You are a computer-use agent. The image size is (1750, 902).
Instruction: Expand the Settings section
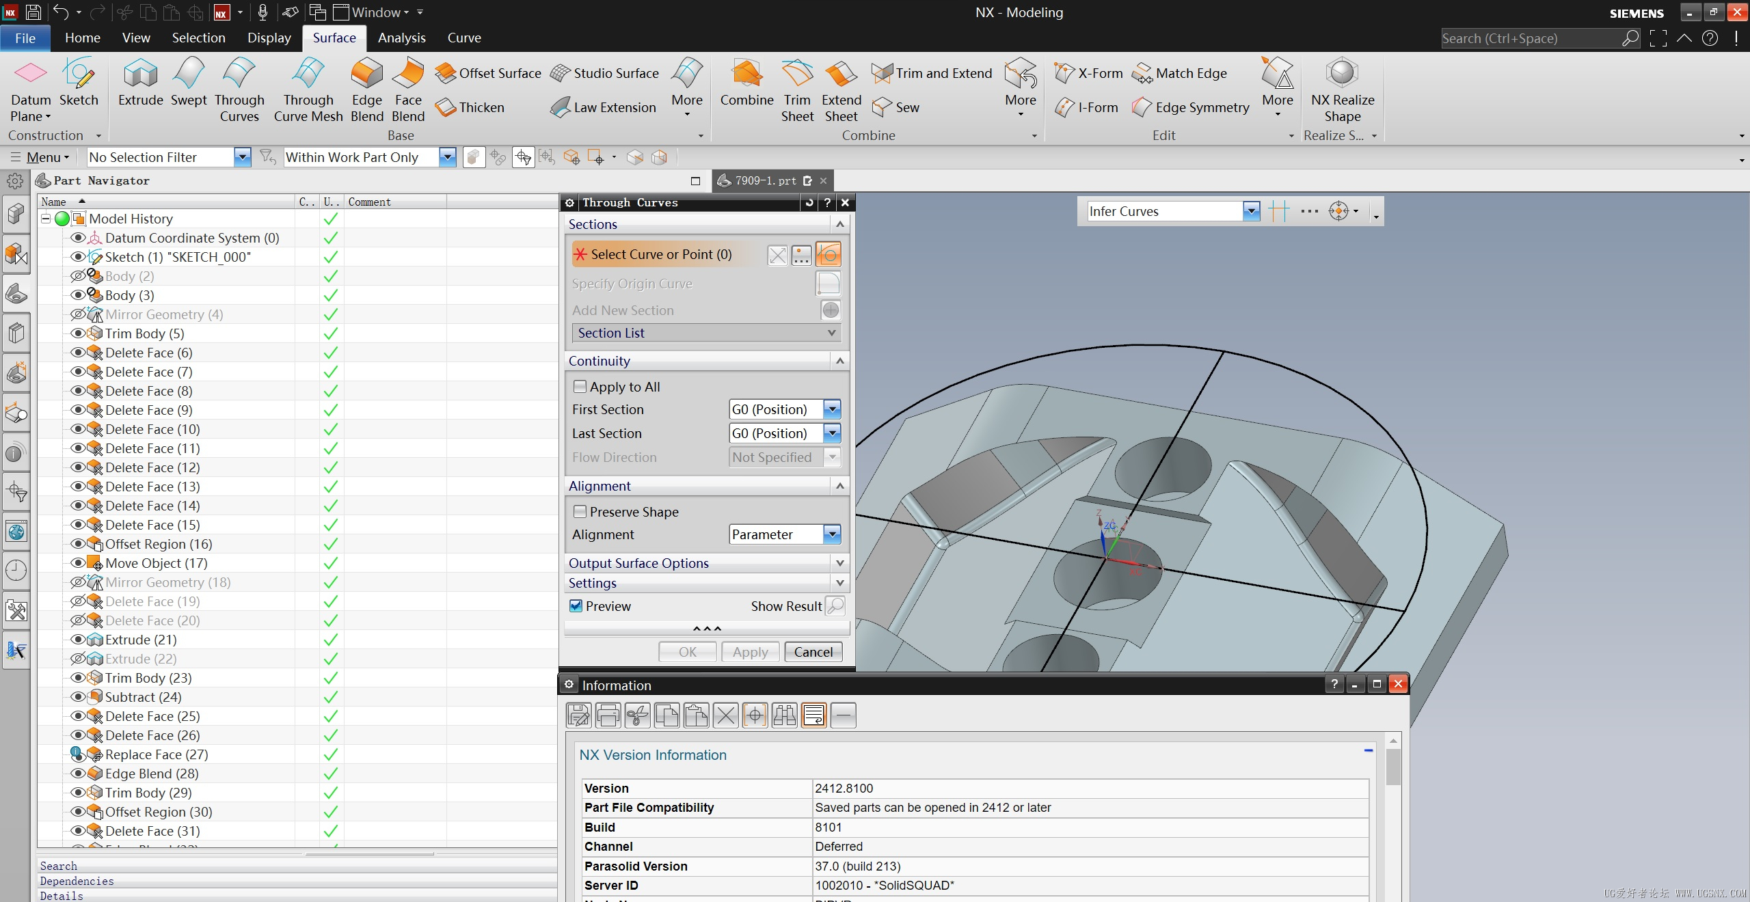tap(707, 583)
